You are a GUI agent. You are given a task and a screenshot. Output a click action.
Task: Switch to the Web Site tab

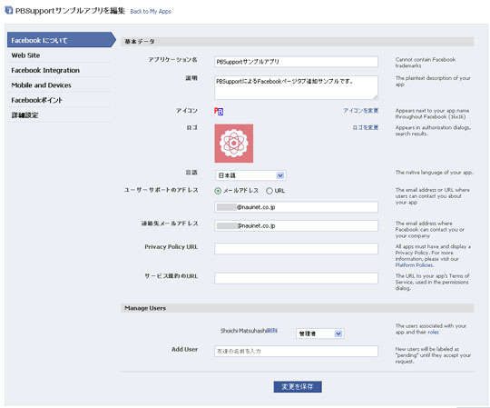[59, 55]
